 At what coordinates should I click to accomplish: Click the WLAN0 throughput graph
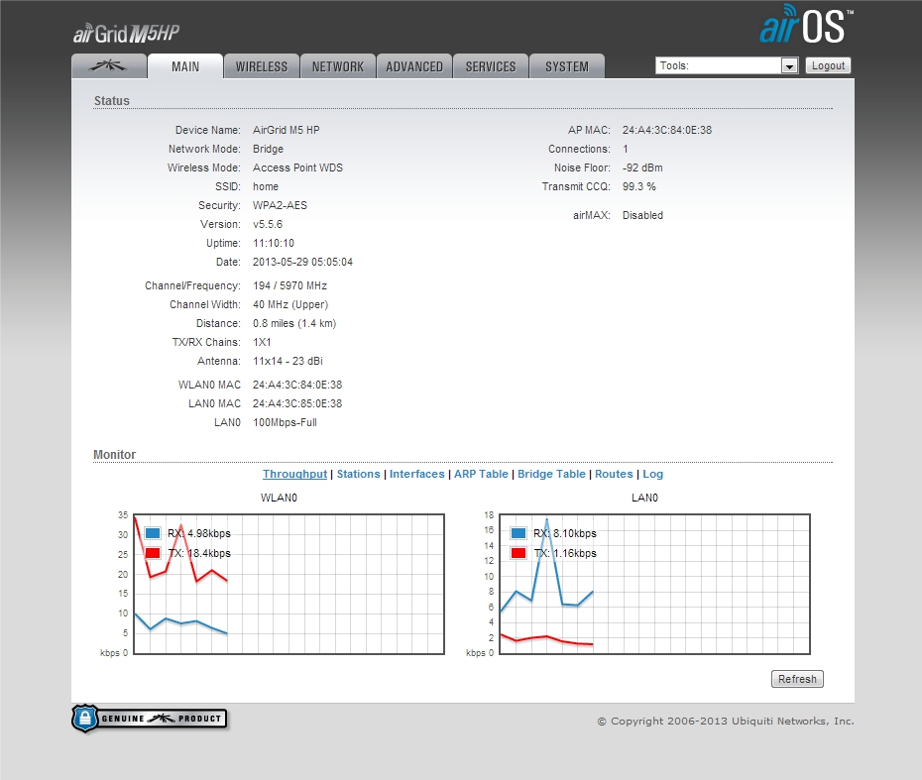[x=288, y=585]
